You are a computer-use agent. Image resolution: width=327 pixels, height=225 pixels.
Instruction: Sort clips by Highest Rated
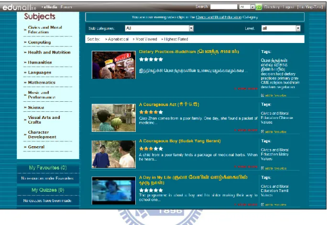pos(176,39)
